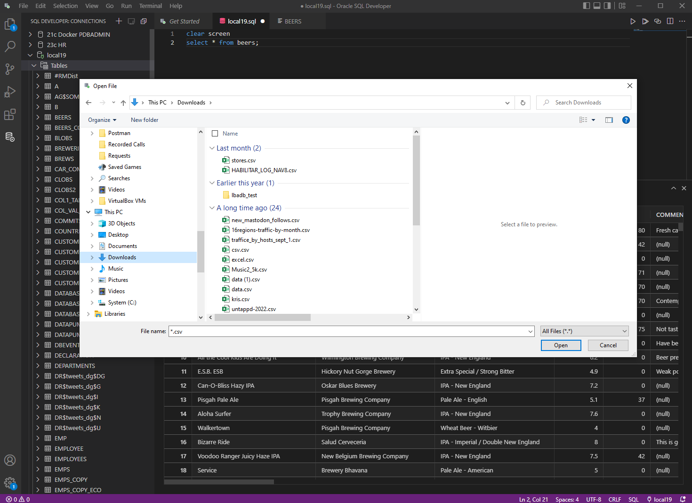Select the untappd-2022.csv file
This screenshot has width=692, height=503.
point(254,309)
